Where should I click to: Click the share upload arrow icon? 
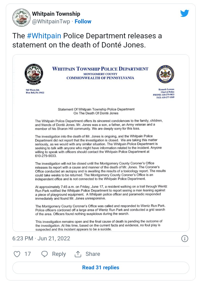pyautogui.click(x=78, y=254)
